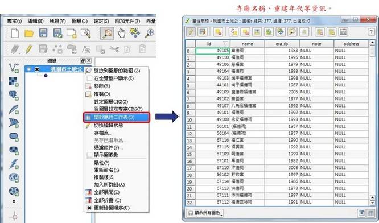Click the help question mark in attribute table
The height and width of the screenshot is (223, 379).
371,32
